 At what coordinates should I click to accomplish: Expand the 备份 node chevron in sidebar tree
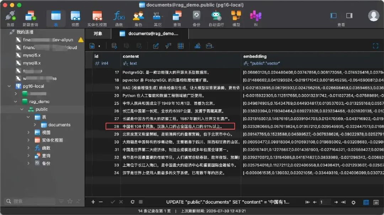click(x=28, y=163)
